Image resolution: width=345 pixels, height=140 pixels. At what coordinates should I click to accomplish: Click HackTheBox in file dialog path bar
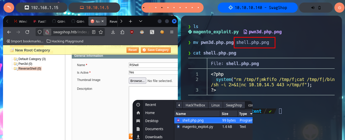click(195, 105)
